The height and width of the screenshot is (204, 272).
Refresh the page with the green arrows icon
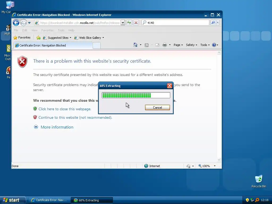click(x=129, y=23)
